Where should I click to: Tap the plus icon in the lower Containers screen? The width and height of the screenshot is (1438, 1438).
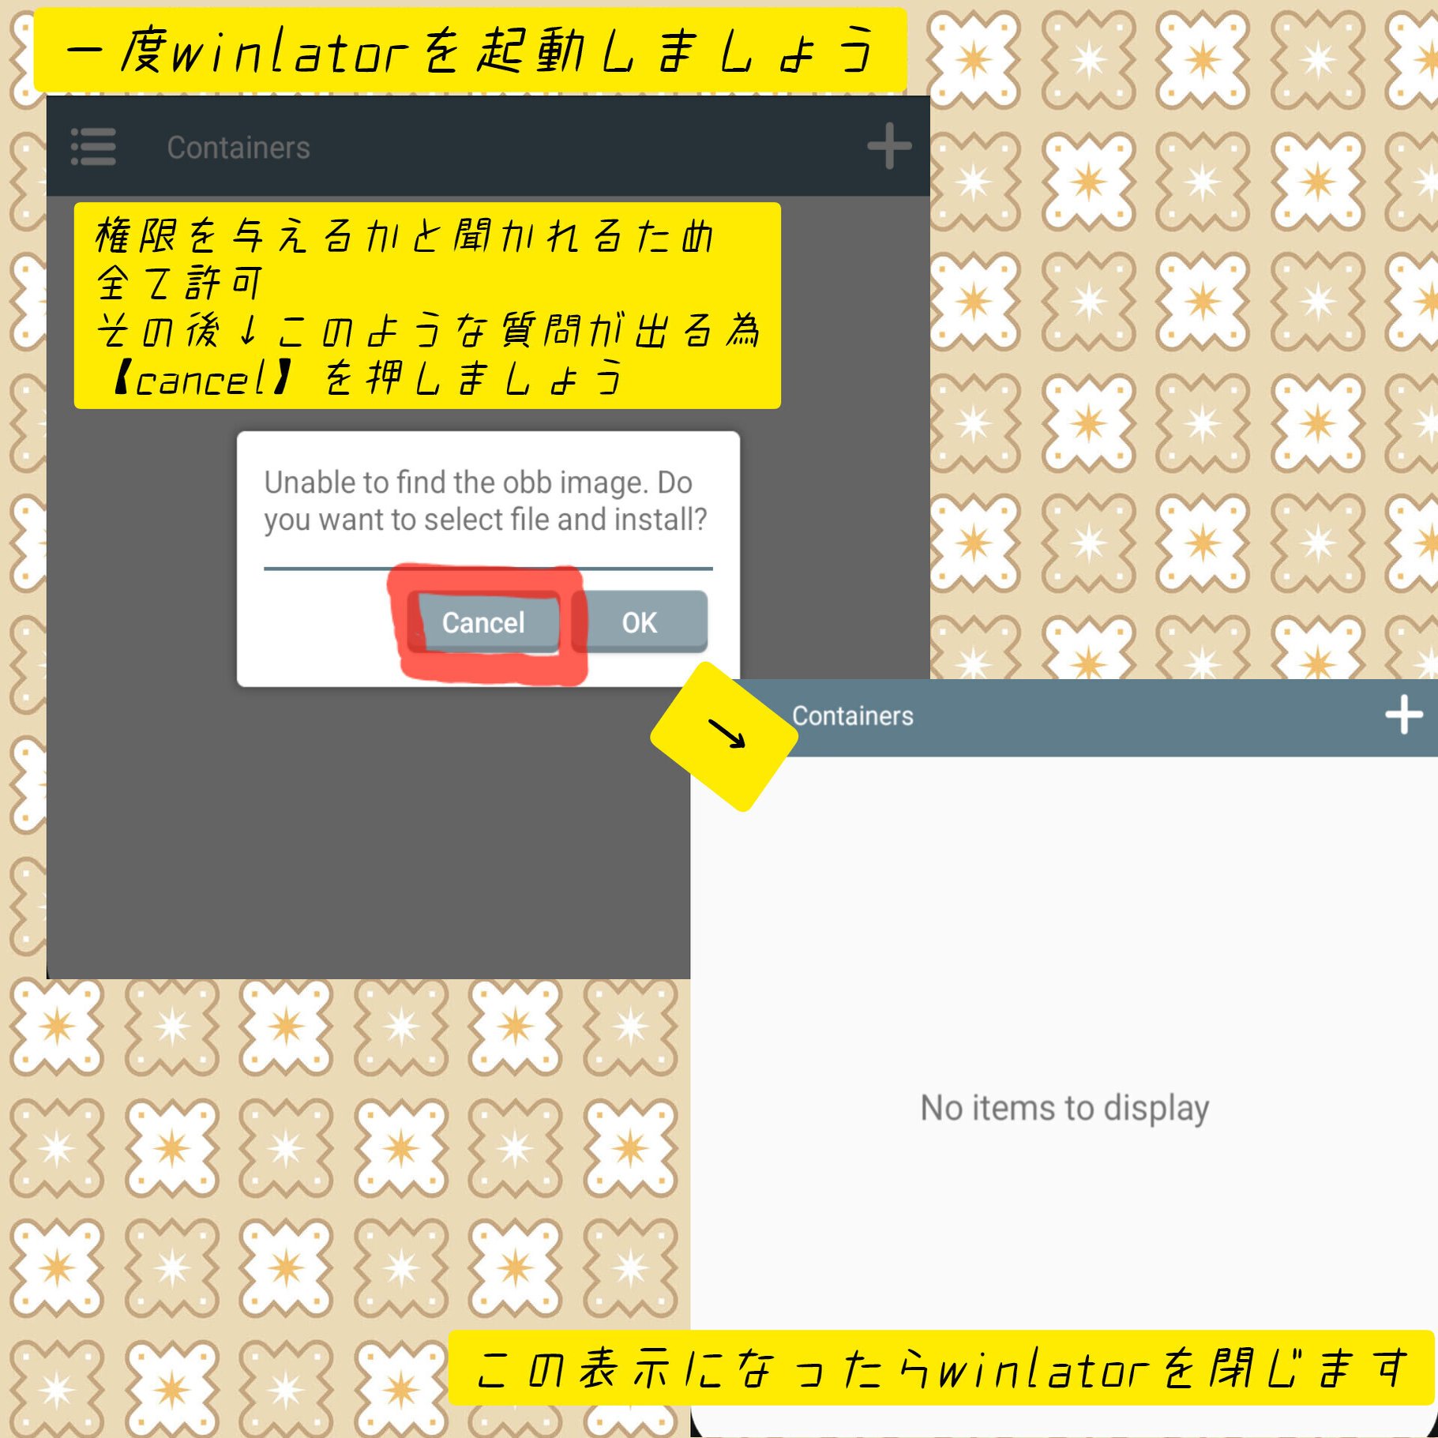point(1404,715)
